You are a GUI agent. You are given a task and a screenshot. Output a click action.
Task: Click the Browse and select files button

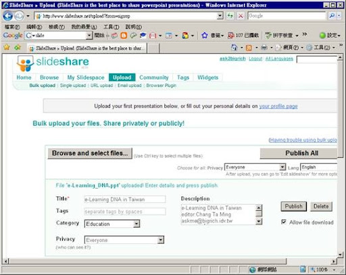click(90, 153)
